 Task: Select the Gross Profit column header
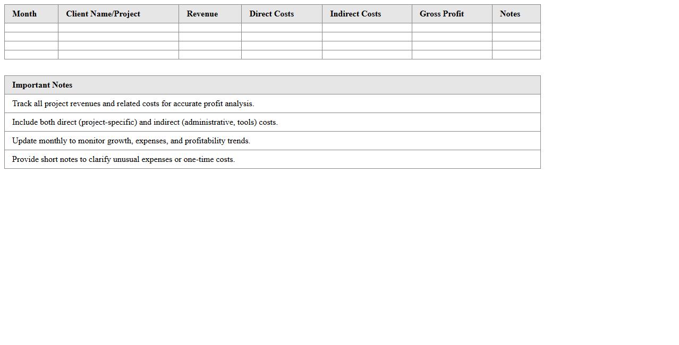pyautogui.click(x=442, y=14)
